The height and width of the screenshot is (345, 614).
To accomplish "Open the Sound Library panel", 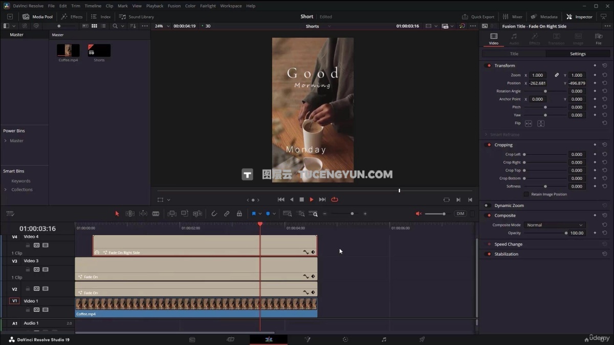I will coord(136,17).
